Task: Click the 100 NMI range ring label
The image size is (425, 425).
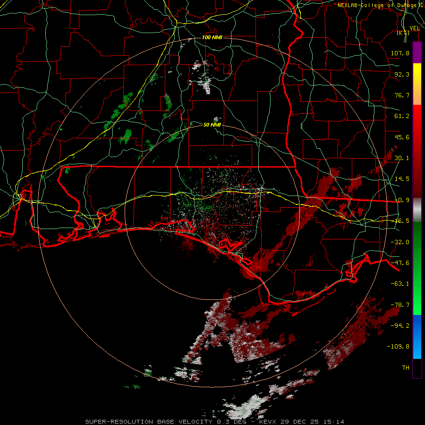Action: point(212,37)
